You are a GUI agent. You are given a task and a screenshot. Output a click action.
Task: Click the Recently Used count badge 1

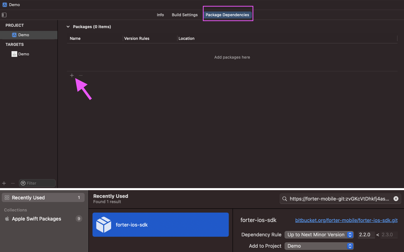pyautogui.click(x=79, y=198)
